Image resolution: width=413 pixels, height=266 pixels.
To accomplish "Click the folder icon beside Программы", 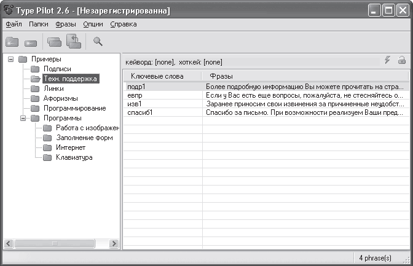I will (35, 118).
